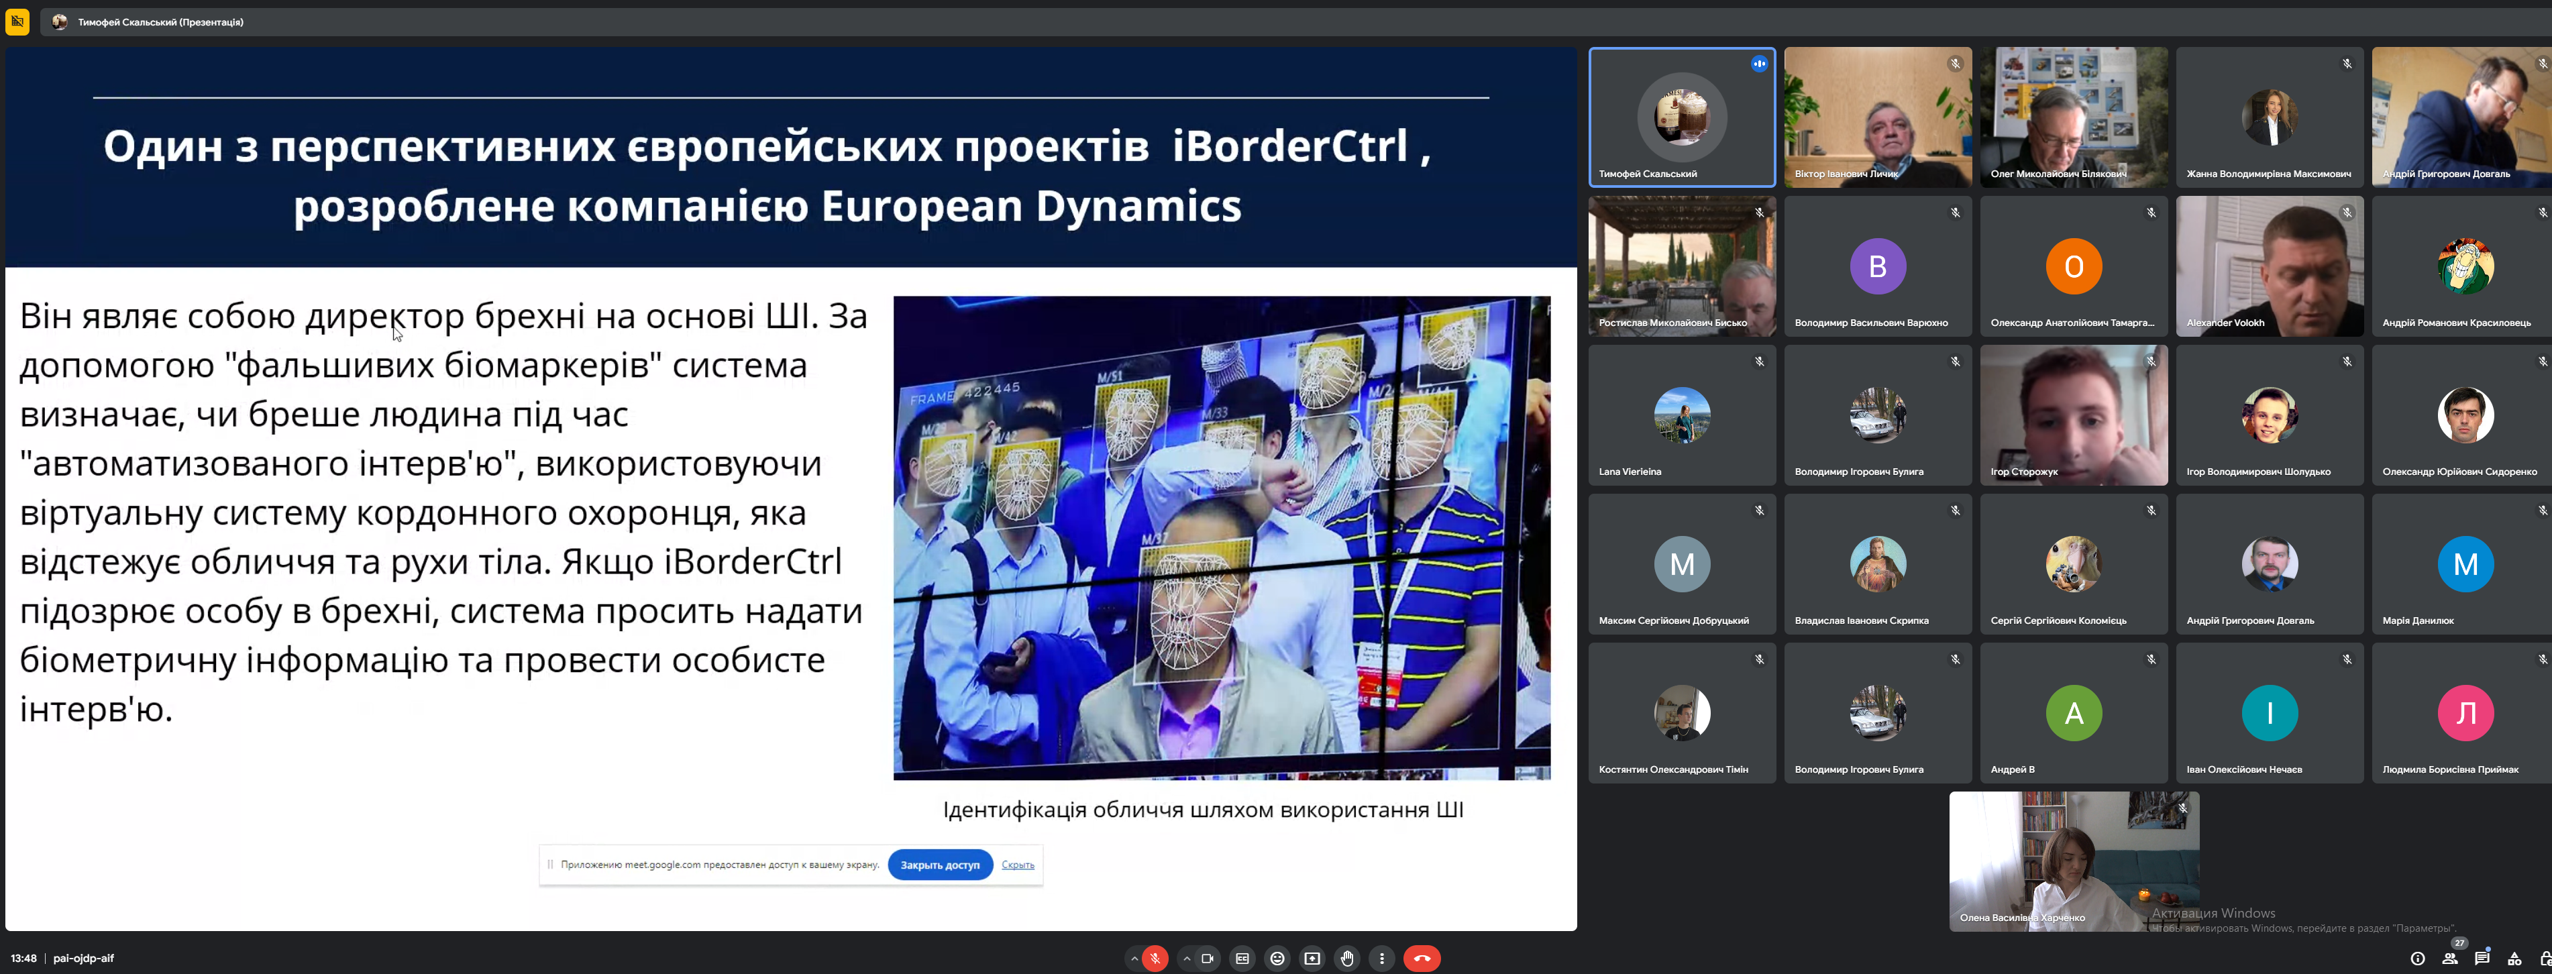Click the 'Скрыть' link
This screenshot has width=2552, height=974.
1018,865
